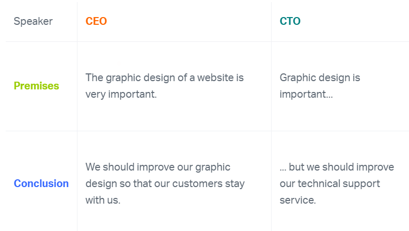Click the CTO premise cell text

pos(320,86)
